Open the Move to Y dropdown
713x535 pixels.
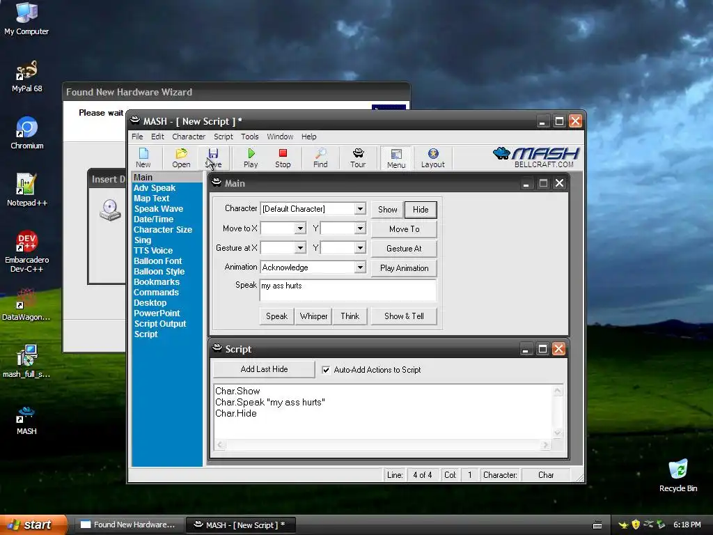[360, 228]
